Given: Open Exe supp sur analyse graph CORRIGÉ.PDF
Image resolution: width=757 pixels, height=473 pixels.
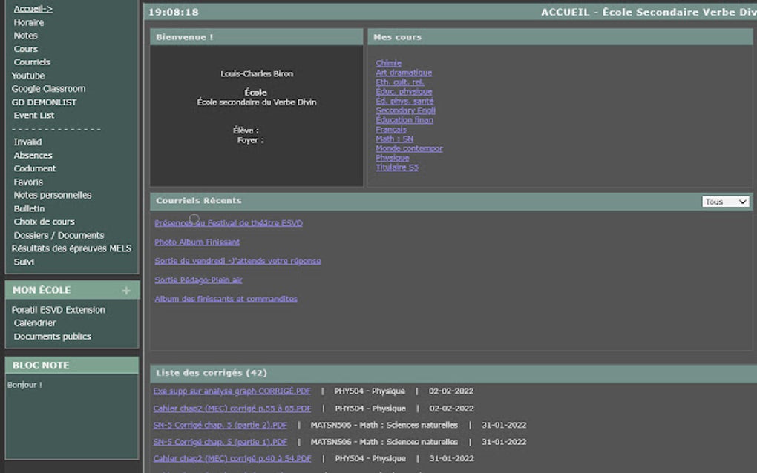Looking at the screenshot, I should pos(232,391).
